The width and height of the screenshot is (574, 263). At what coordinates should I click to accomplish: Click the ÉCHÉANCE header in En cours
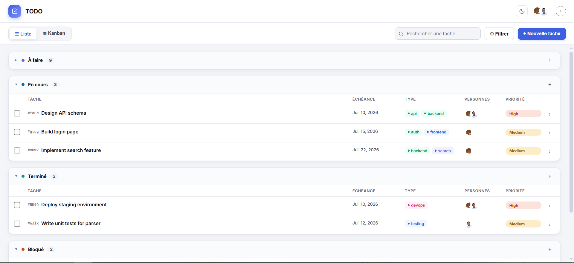[364, 99]
